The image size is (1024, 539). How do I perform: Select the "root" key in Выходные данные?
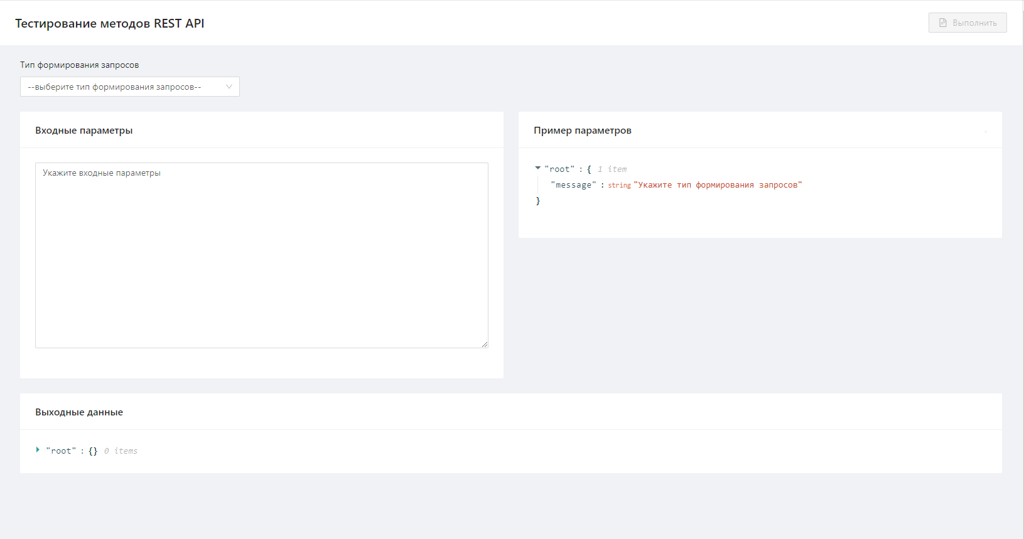(x=61, y=451)
